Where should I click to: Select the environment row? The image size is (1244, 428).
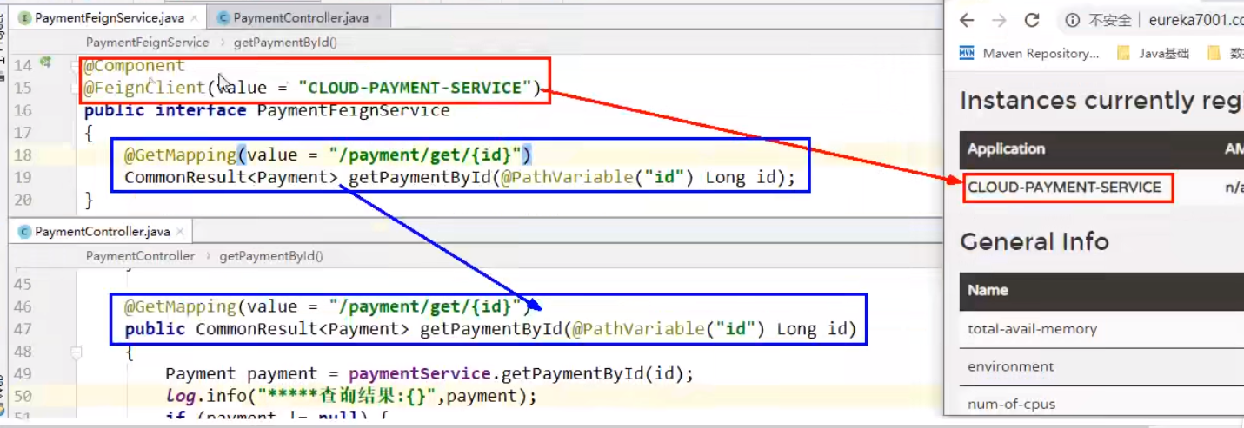point(1101,366)
